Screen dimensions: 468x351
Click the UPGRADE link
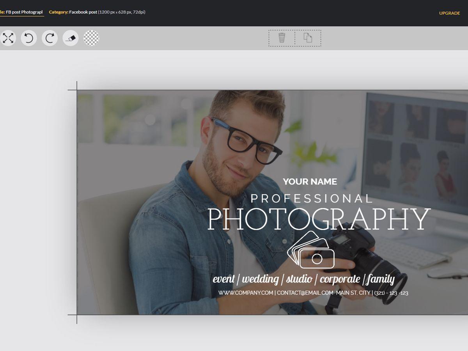[449, 13]
